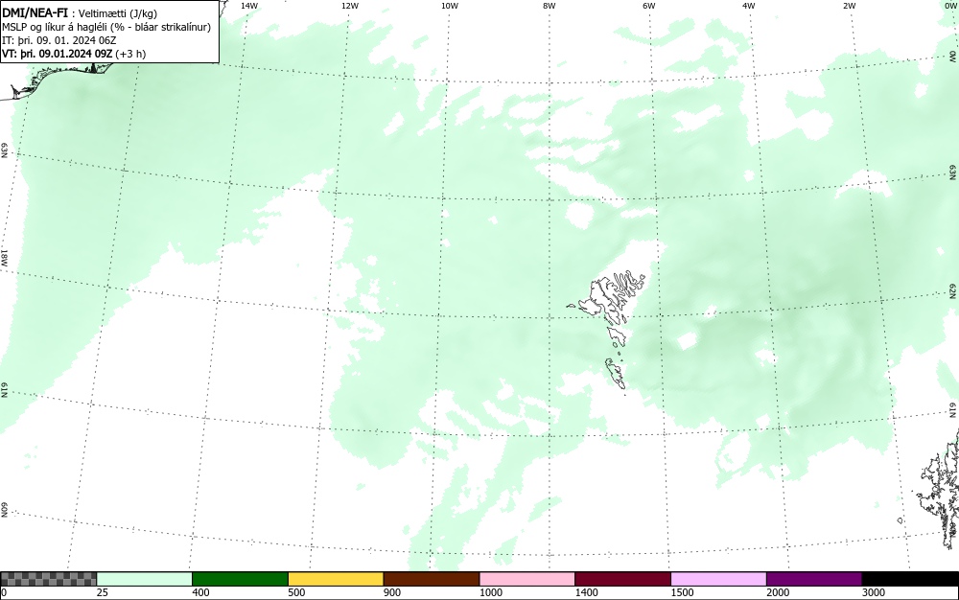Click the 18W label on left edge
This screenshot has width=959, height=600.
[x=4, y=257]
